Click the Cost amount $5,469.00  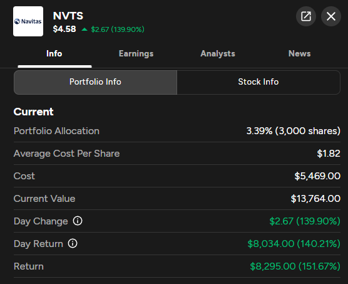pos(317,176)
